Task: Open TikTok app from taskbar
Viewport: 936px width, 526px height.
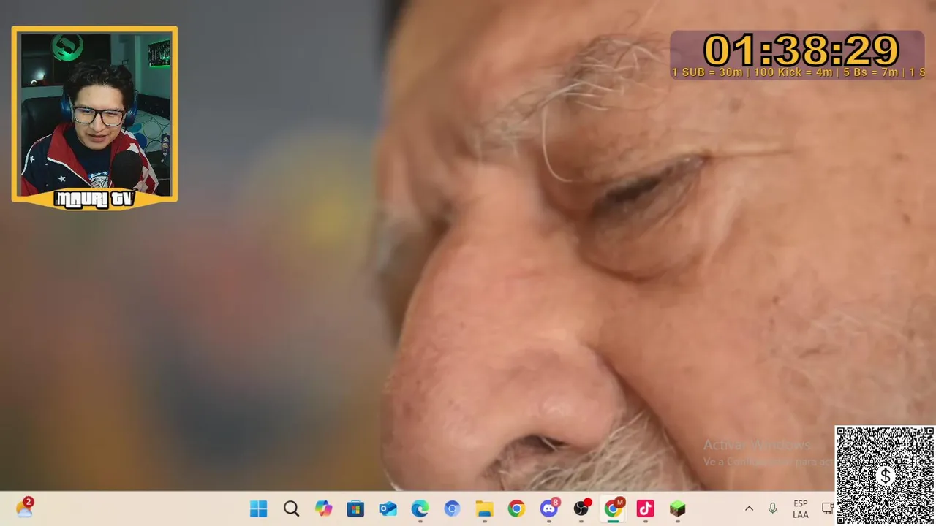Action: pyautogui.click(x=645, y=509)
